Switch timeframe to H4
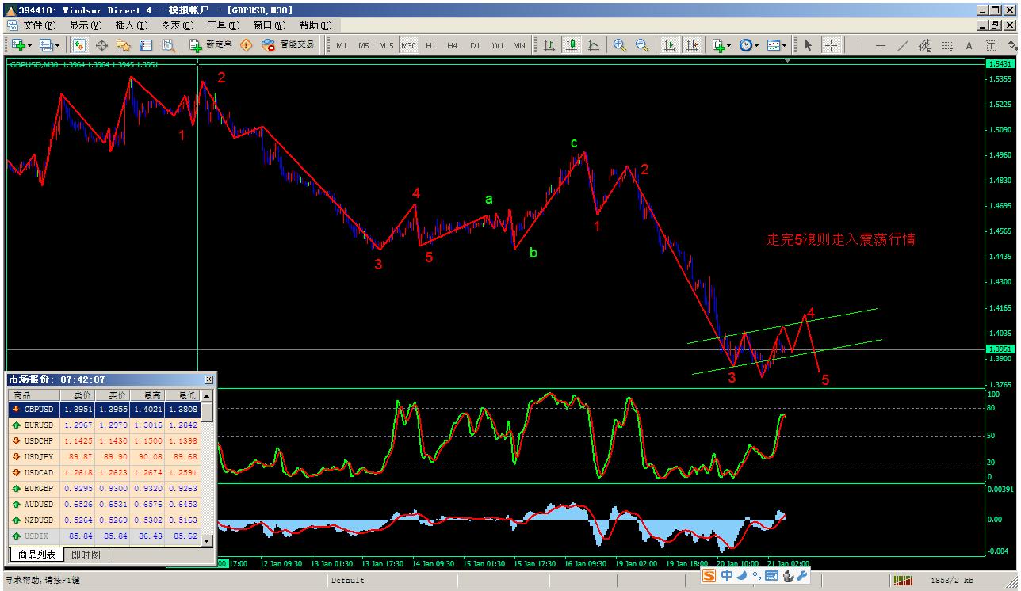 point(453,45)
